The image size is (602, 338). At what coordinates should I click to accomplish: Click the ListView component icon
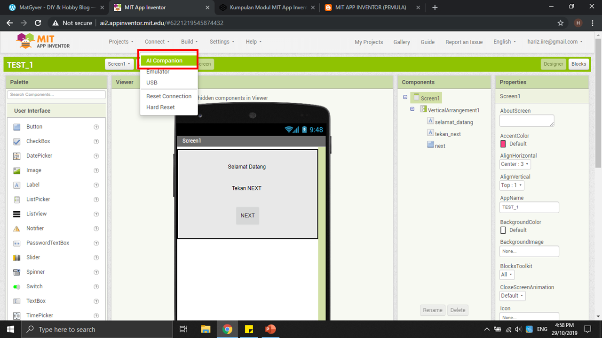click(x=17, y=214)
